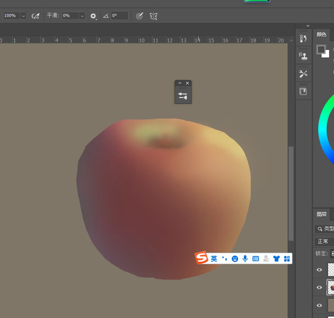Click the Sogou input method S logo

201,258
